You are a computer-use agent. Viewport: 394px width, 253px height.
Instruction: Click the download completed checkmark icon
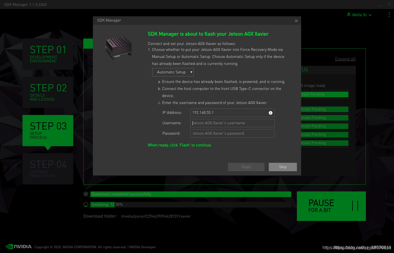[x=86, y=194]
